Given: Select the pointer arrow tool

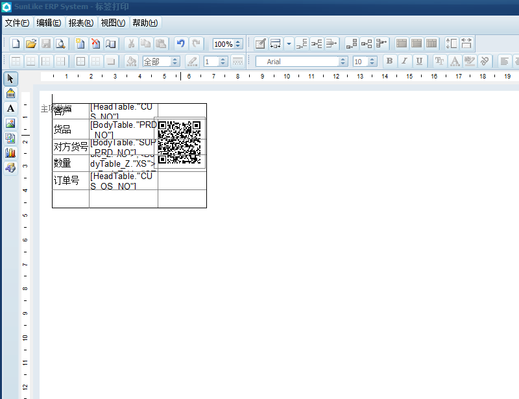Looking at the screenshot, I should pos(10,79).
